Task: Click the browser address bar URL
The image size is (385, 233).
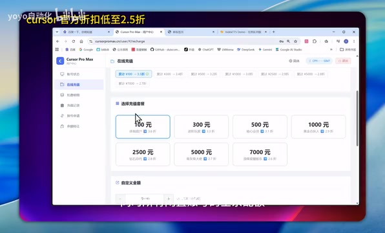Action: 120,41
